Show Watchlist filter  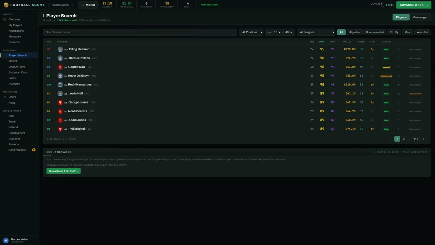pos(422,32)
